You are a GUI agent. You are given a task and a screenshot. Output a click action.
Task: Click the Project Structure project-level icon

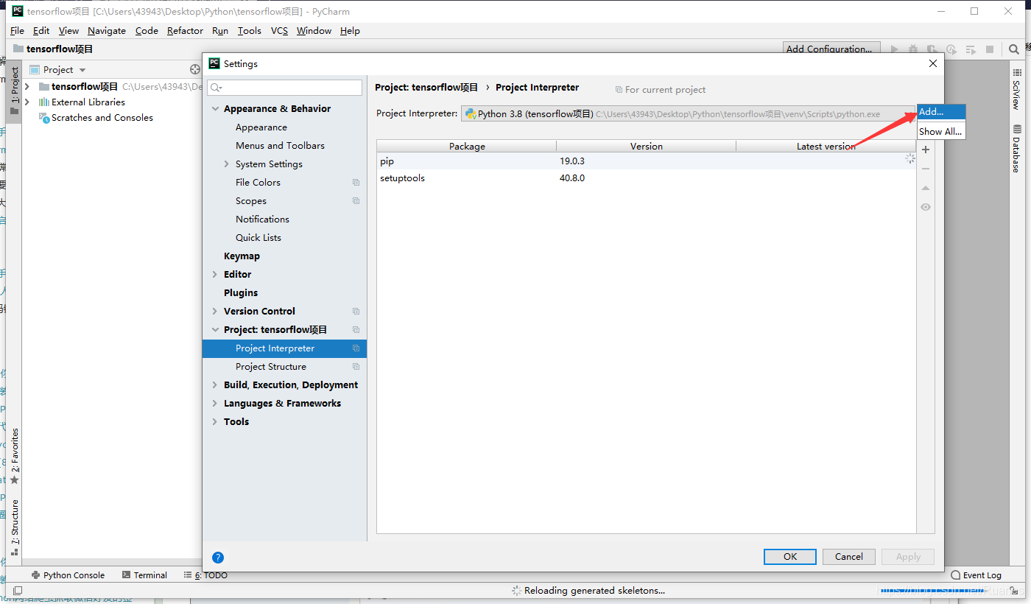coord(356,367)
